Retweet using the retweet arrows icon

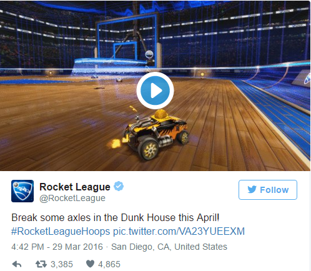41,264
